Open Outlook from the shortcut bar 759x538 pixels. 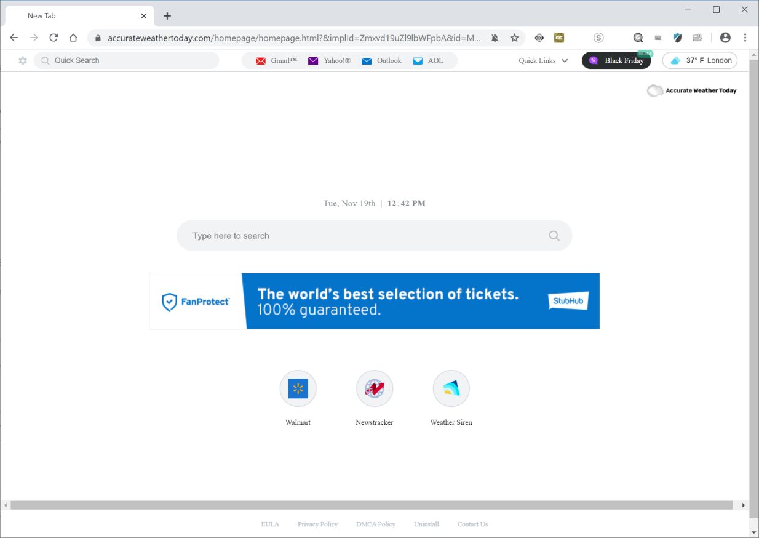point(381,60)
